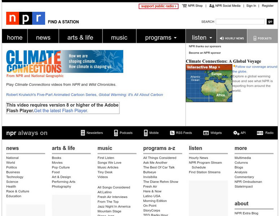Open the Interactive Map thumbnail
Viewport: 280px width, 216px height.
(209, 83)
